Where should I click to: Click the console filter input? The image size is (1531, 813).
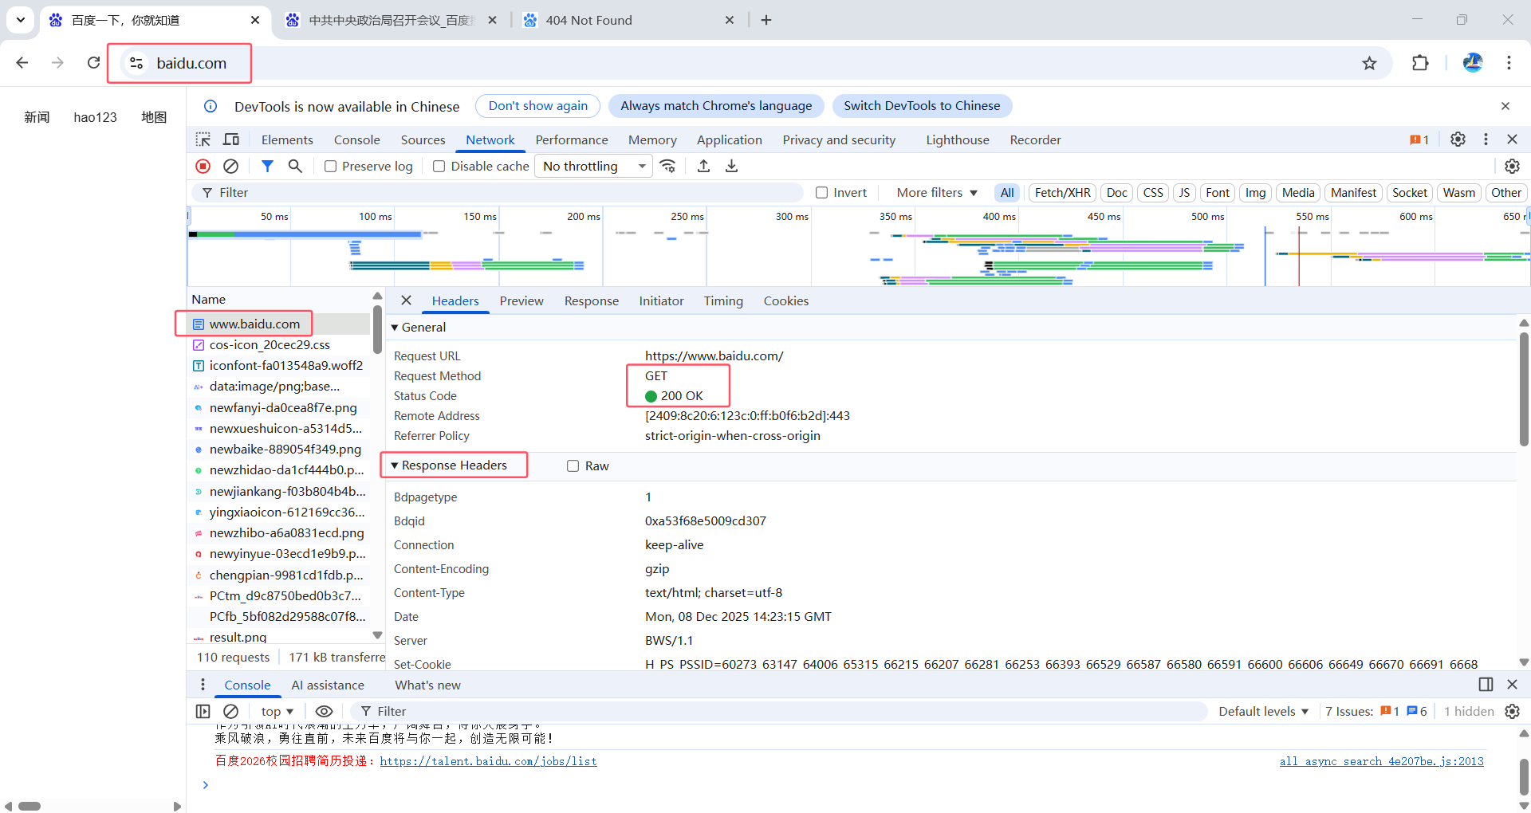[780, 711]
